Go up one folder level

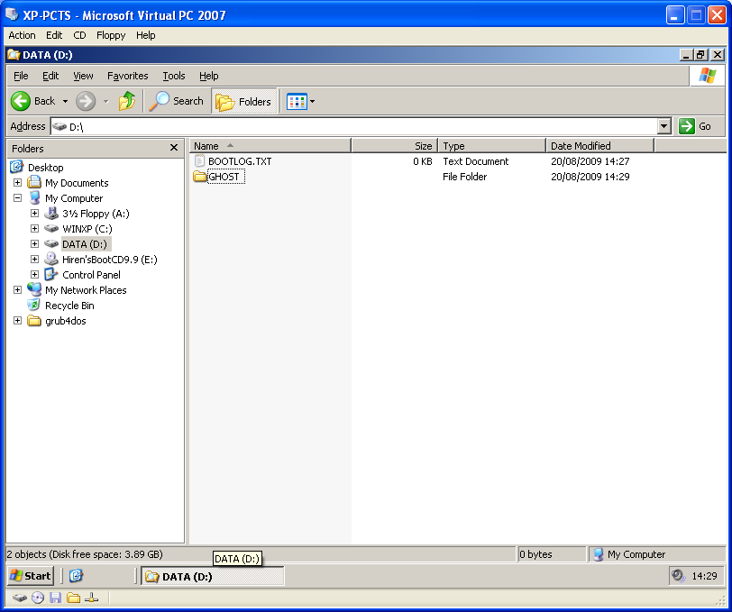coord(126,101)
